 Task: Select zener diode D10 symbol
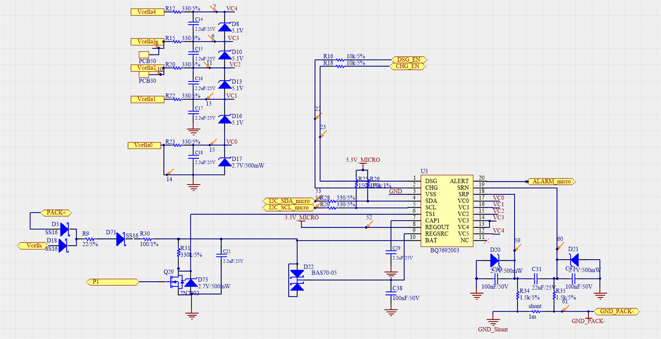pos(225,55)
